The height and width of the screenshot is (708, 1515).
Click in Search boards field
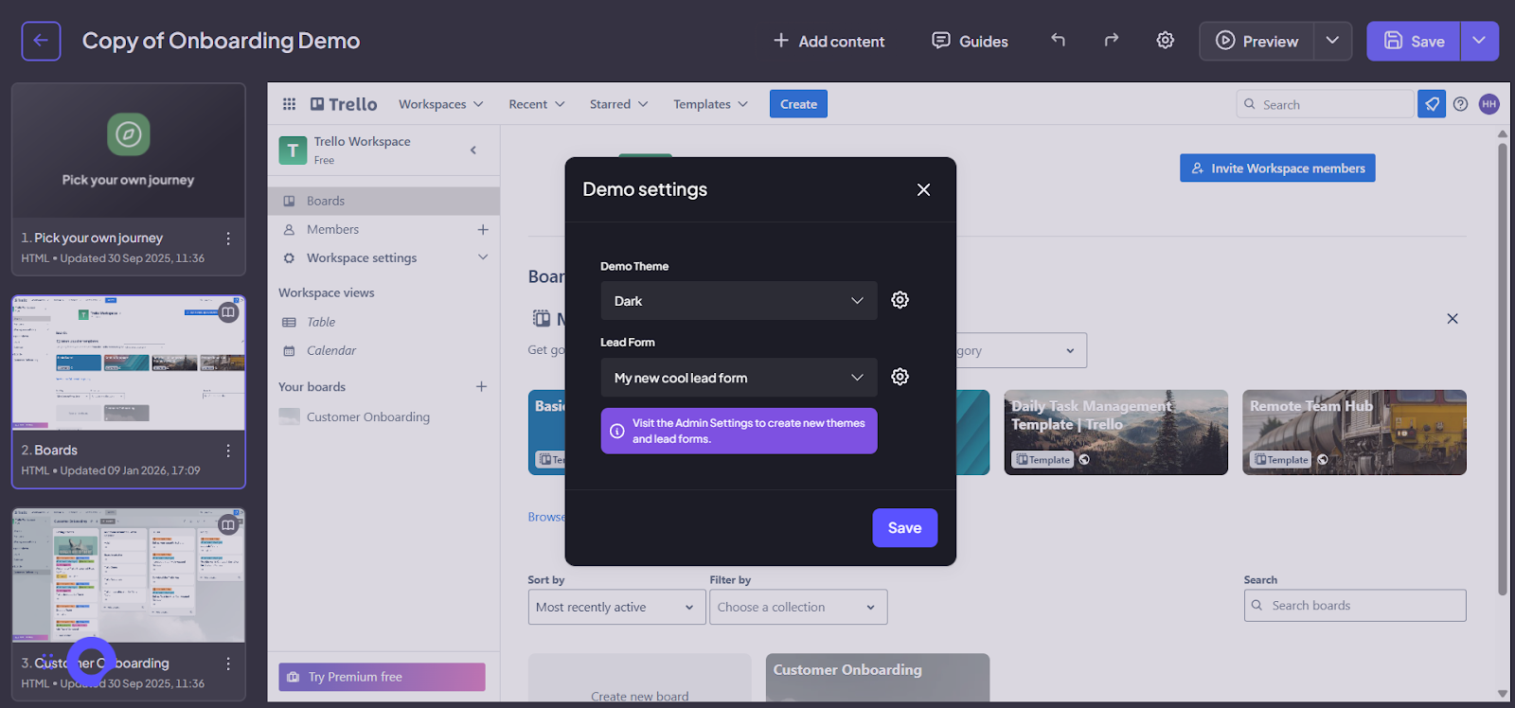click(x=1355, y=606)
